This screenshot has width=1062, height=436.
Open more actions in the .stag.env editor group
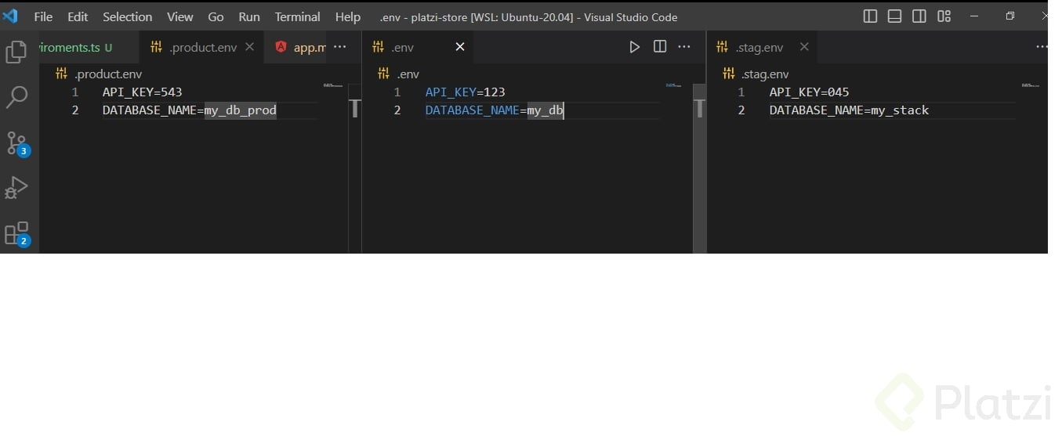pos(1042,47)
